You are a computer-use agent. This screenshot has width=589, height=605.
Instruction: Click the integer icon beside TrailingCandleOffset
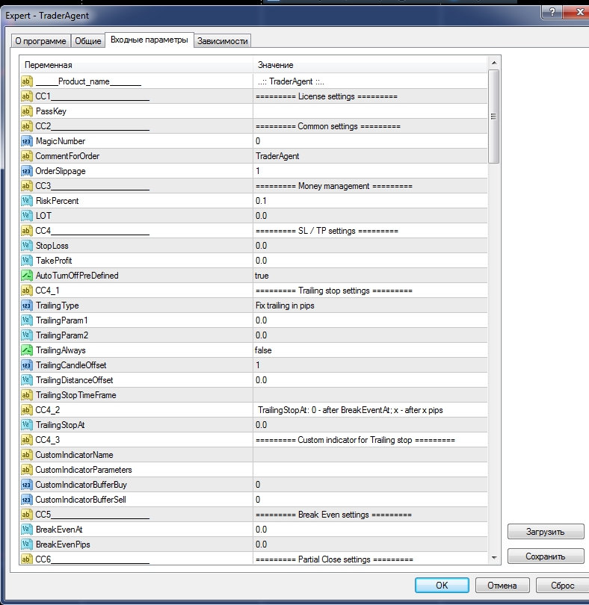pos(26,365)
